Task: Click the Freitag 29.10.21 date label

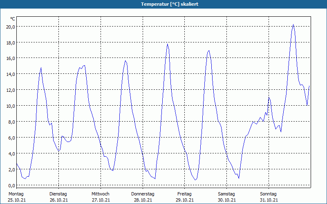Action: [x=185, y=197]
